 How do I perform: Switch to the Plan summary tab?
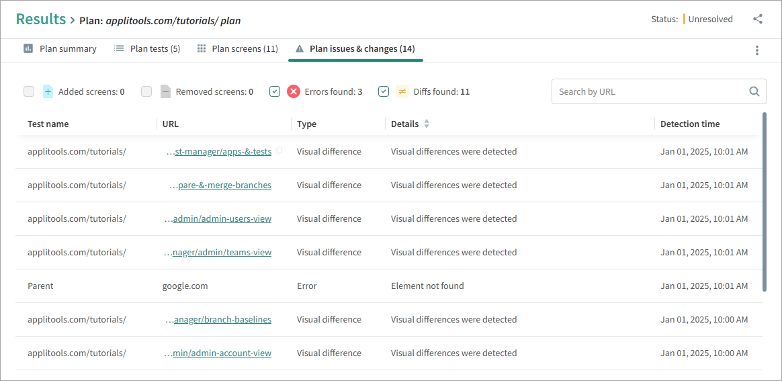click(60, 49)
